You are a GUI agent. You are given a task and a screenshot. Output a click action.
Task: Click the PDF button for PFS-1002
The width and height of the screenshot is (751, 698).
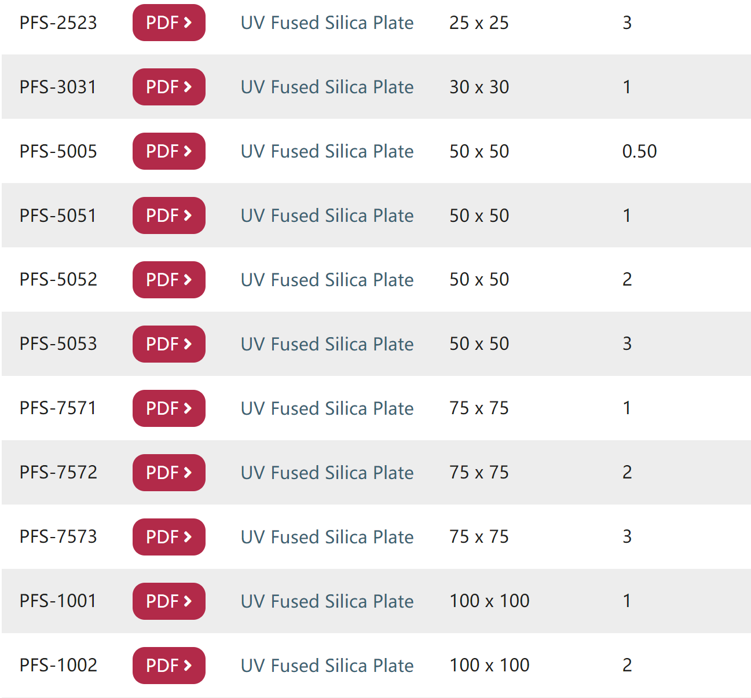168,666
